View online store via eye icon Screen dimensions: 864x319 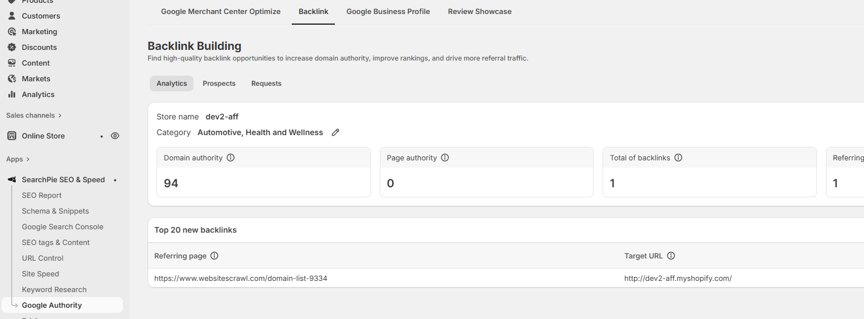coord(115,136)
